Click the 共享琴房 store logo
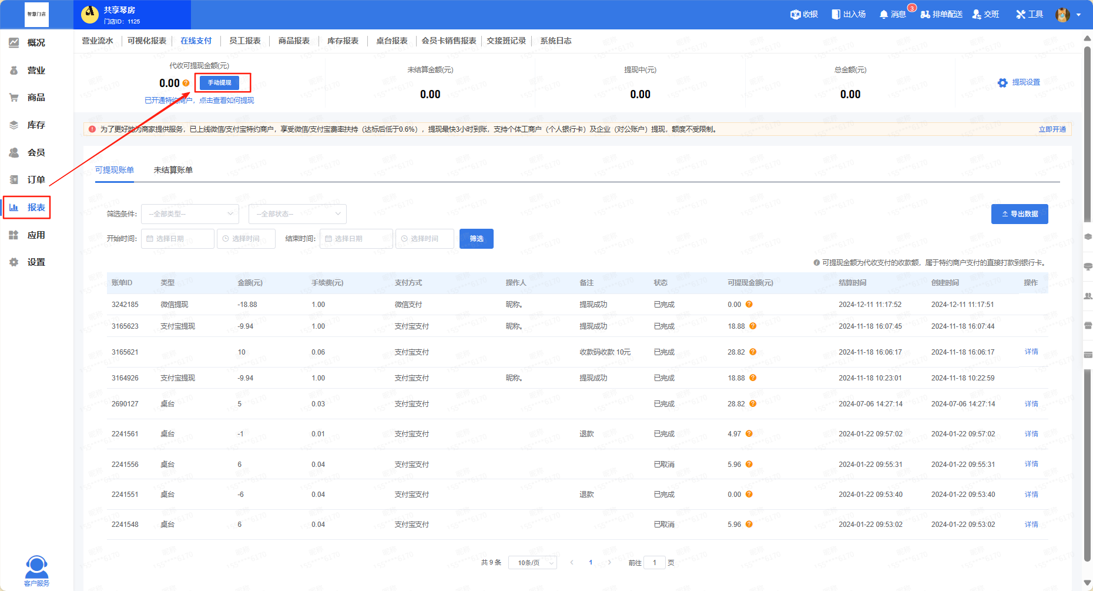 point(90,15)
